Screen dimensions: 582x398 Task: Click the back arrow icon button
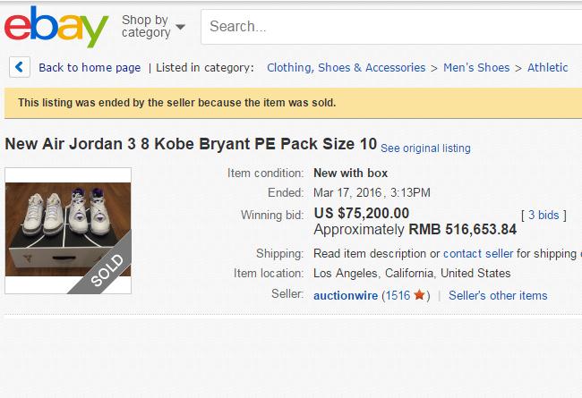[x=20, y=68]
